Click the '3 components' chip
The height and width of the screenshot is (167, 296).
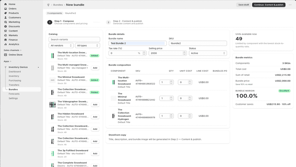(x=54, y=13)
